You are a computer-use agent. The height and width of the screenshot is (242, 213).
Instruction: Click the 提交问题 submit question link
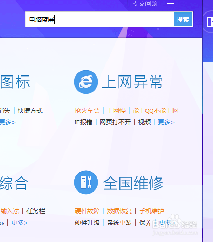click(145, 4)
